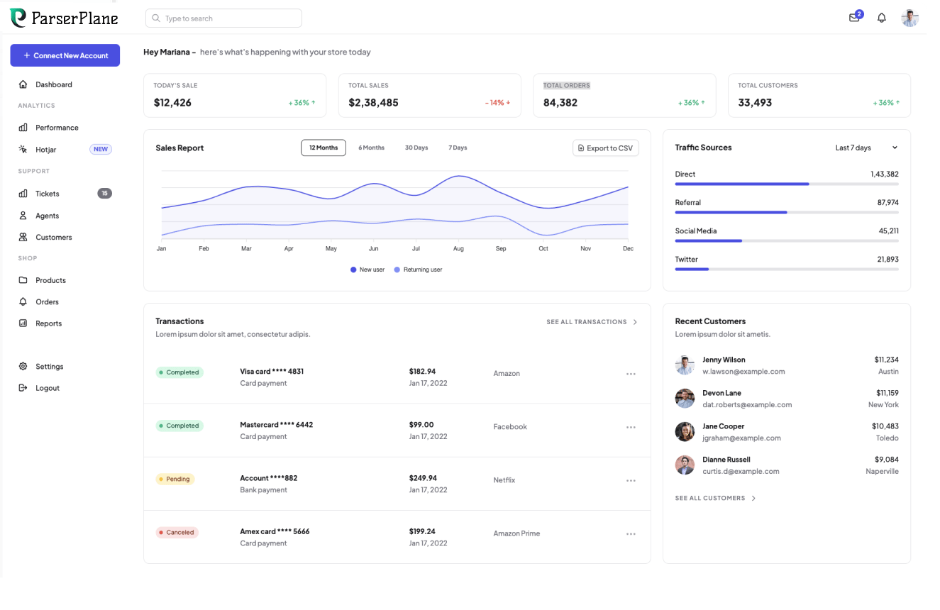This screenshot has width=940, height=610.
Task: Export the sales report to CSV
Action: coord(605,148)
